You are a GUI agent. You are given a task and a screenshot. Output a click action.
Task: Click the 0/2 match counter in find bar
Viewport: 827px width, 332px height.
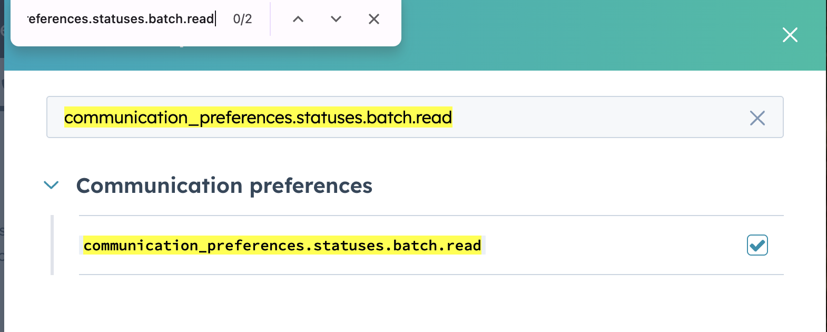(x=242, y=19)
